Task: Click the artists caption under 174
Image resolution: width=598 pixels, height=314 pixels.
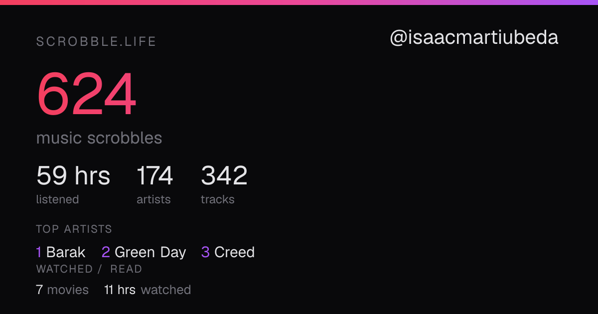Action: coord(153,199)
